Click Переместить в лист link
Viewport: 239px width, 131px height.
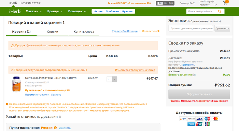point(37,95)
